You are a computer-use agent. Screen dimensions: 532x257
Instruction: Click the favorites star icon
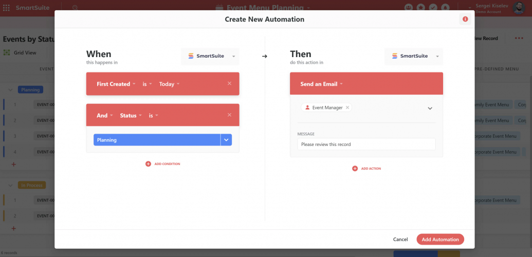(x=420, y=8)
